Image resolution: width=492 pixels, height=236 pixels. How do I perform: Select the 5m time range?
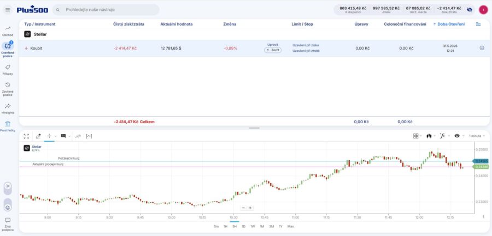tap(216, 226)
